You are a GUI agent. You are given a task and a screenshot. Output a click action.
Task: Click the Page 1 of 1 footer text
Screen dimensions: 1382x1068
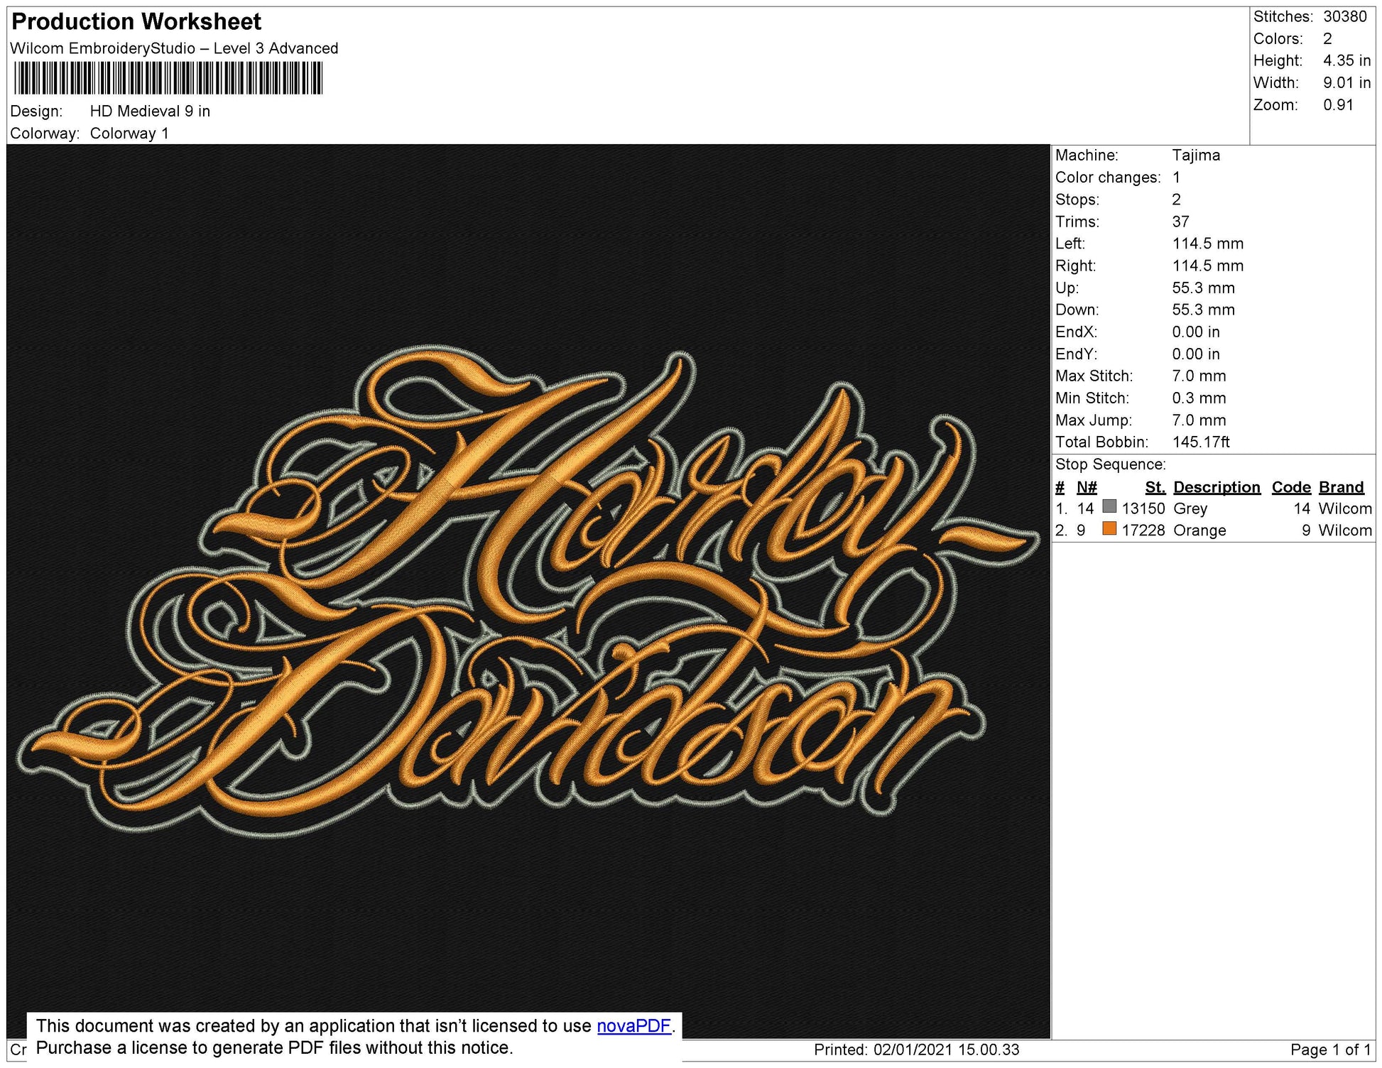pyautogui.click(x=1329, y=1046)
